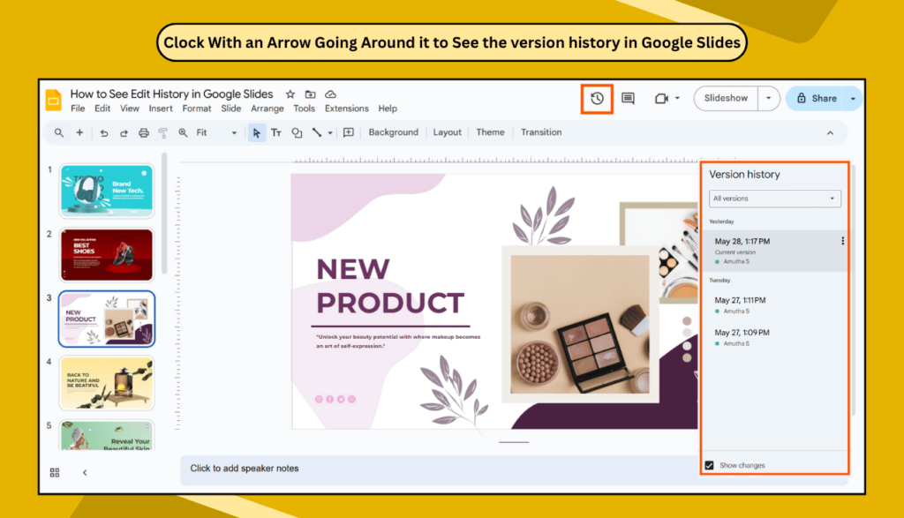Image resolution: width=904 pixels, height=518 pixels.
Task: Open the Insert menu
Action: click(160, 109)
